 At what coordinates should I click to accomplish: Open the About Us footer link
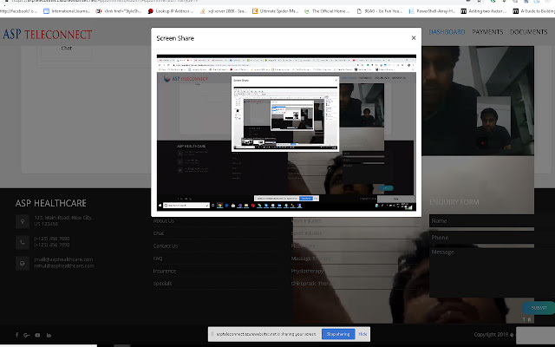[164, 220]
